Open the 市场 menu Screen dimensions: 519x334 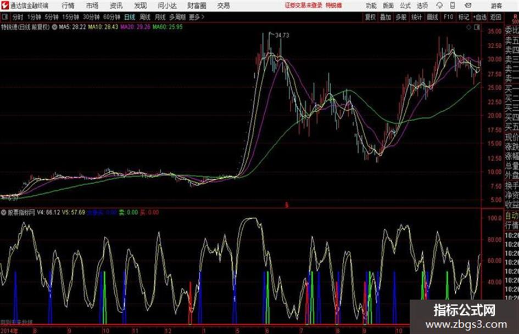click(92, 5)
